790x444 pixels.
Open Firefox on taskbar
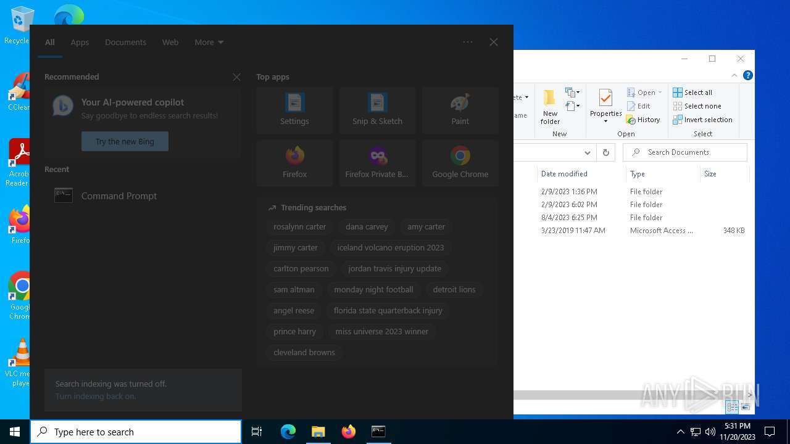pos(348,432)
